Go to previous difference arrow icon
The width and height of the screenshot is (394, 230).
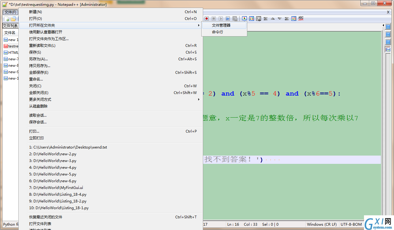click(273, 19)
